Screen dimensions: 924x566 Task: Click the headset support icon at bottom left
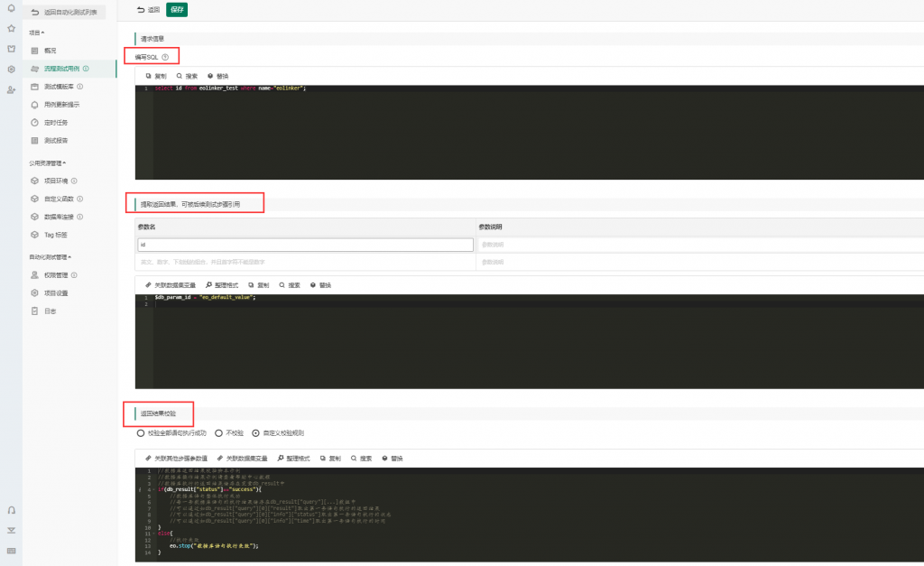tap(11, 511)
